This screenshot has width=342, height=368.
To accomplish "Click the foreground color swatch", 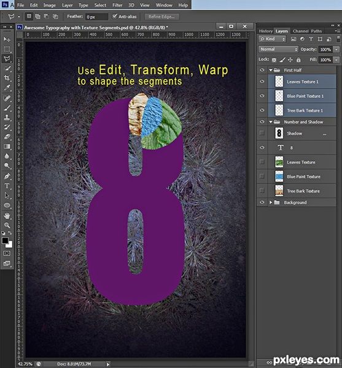I will 5,241.
